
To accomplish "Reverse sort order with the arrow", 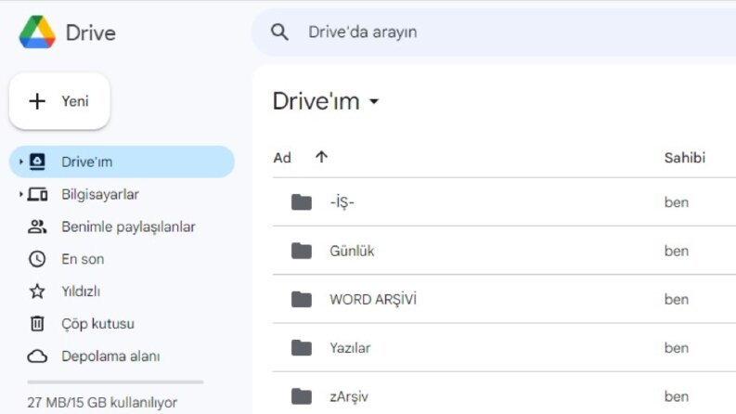I will 321,157.
